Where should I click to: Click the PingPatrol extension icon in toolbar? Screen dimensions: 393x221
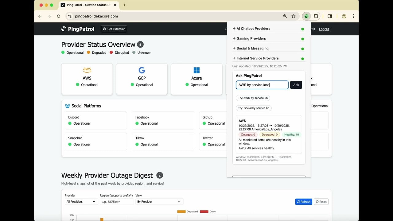click(306, 16)
